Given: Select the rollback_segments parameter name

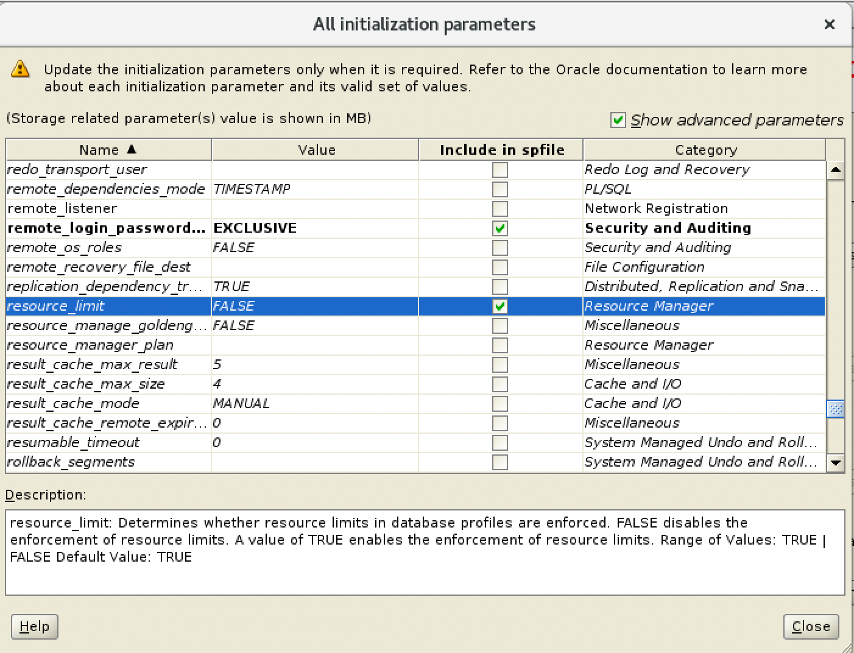Looking at the screenshot, I should pos(71,462).
